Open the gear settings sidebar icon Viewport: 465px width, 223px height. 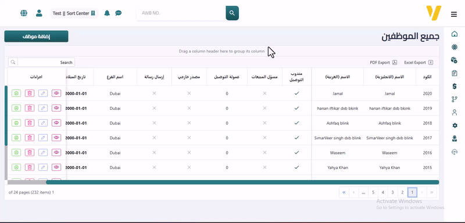(455, 125)
